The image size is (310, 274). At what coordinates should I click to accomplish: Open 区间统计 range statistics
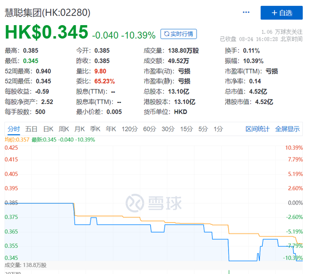(257, 129)
